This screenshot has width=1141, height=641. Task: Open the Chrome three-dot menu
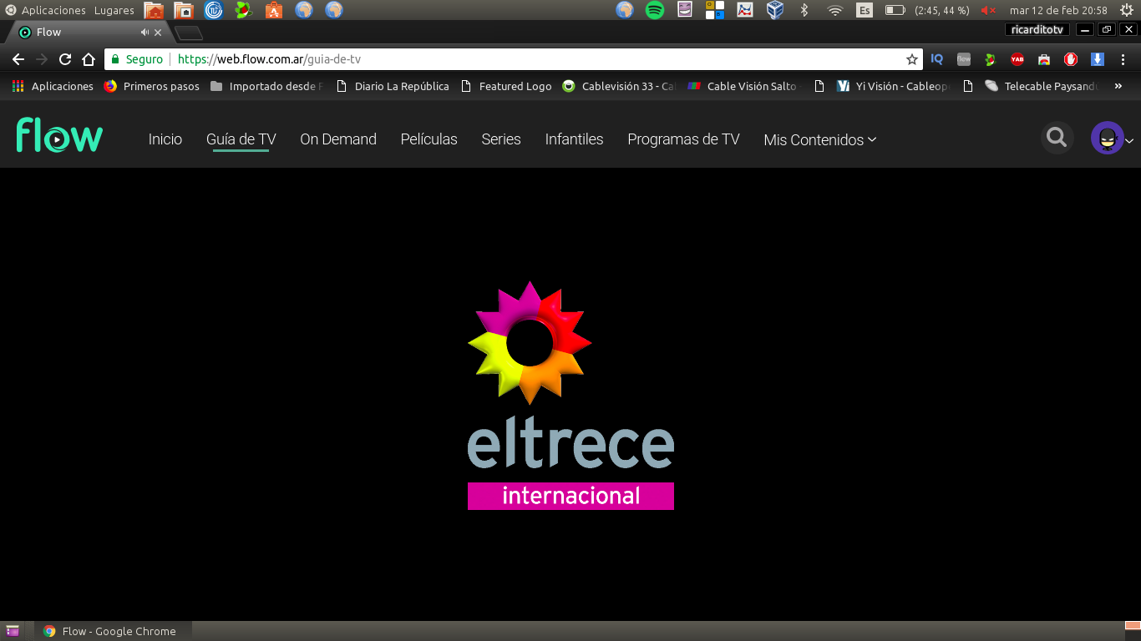(1123, 59)
